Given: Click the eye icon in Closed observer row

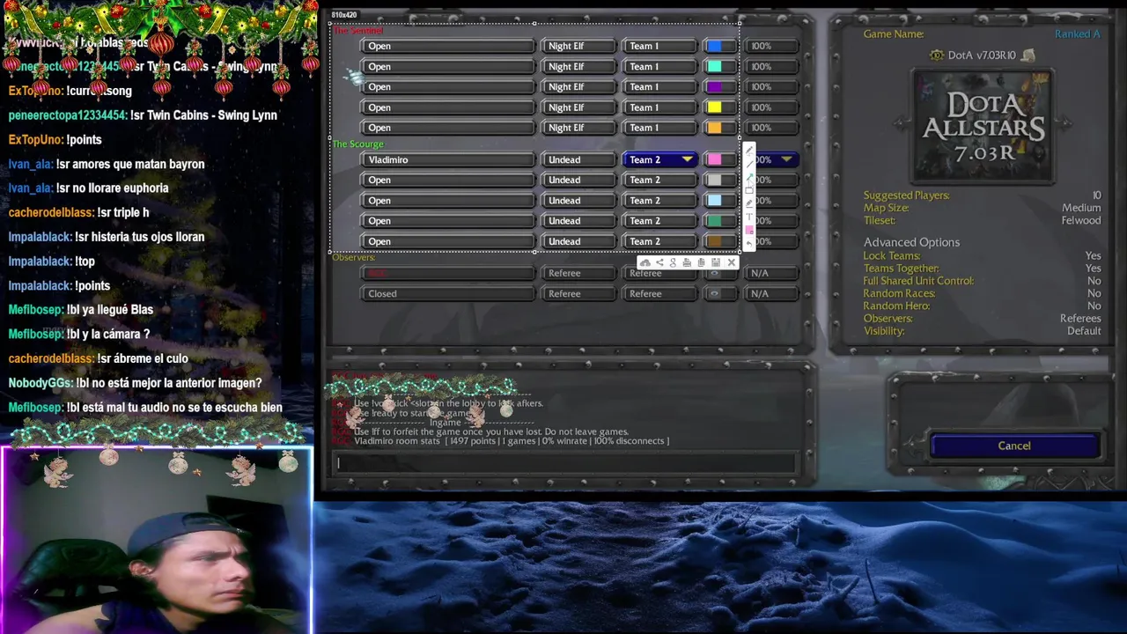Looking at the screenshot, I should [714, 293].
